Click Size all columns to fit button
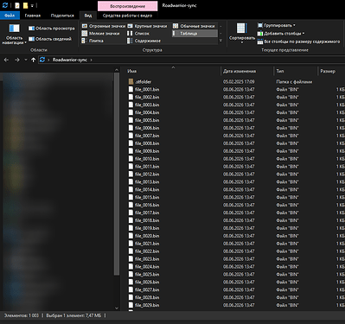 tap(298, 41)
